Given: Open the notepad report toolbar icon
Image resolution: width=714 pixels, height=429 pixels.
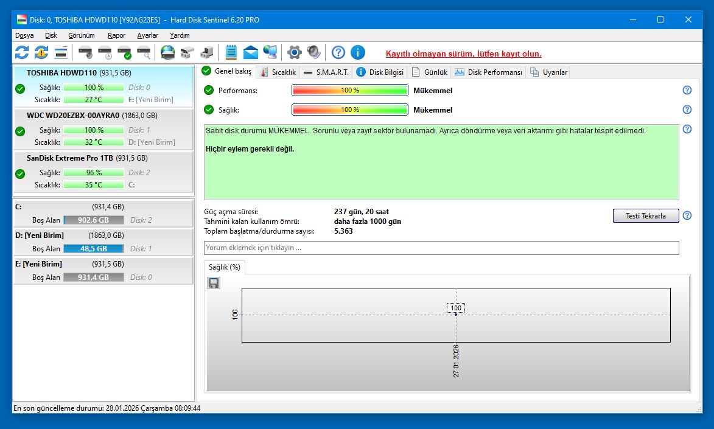Looking at the screenshot, I should coord(231,52).
